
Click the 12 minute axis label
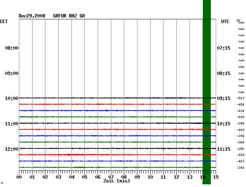(176, 177)
